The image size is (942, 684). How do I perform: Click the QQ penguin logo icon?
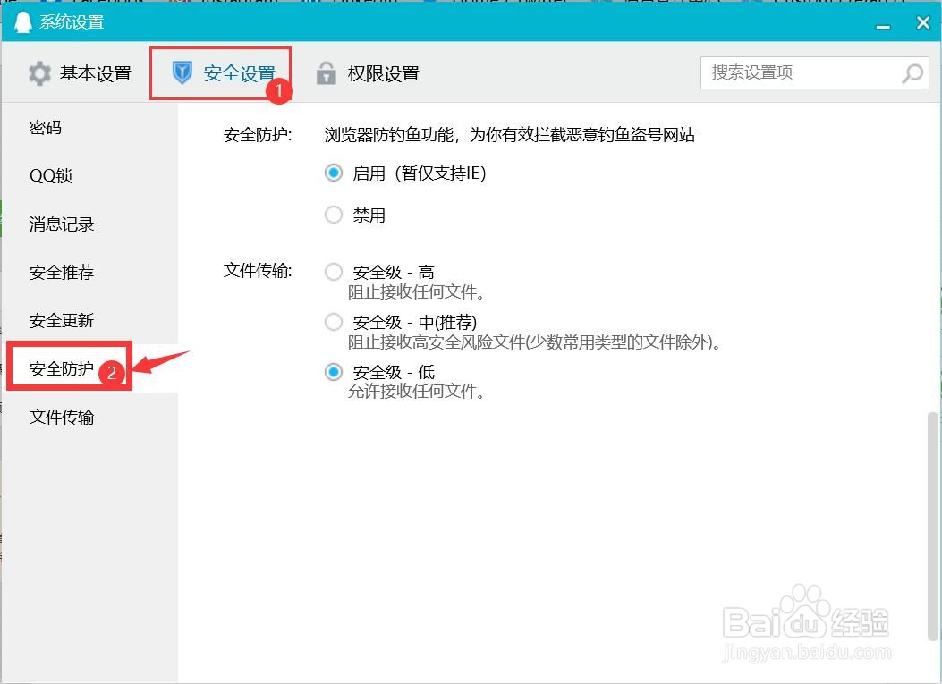click(23, 22)
